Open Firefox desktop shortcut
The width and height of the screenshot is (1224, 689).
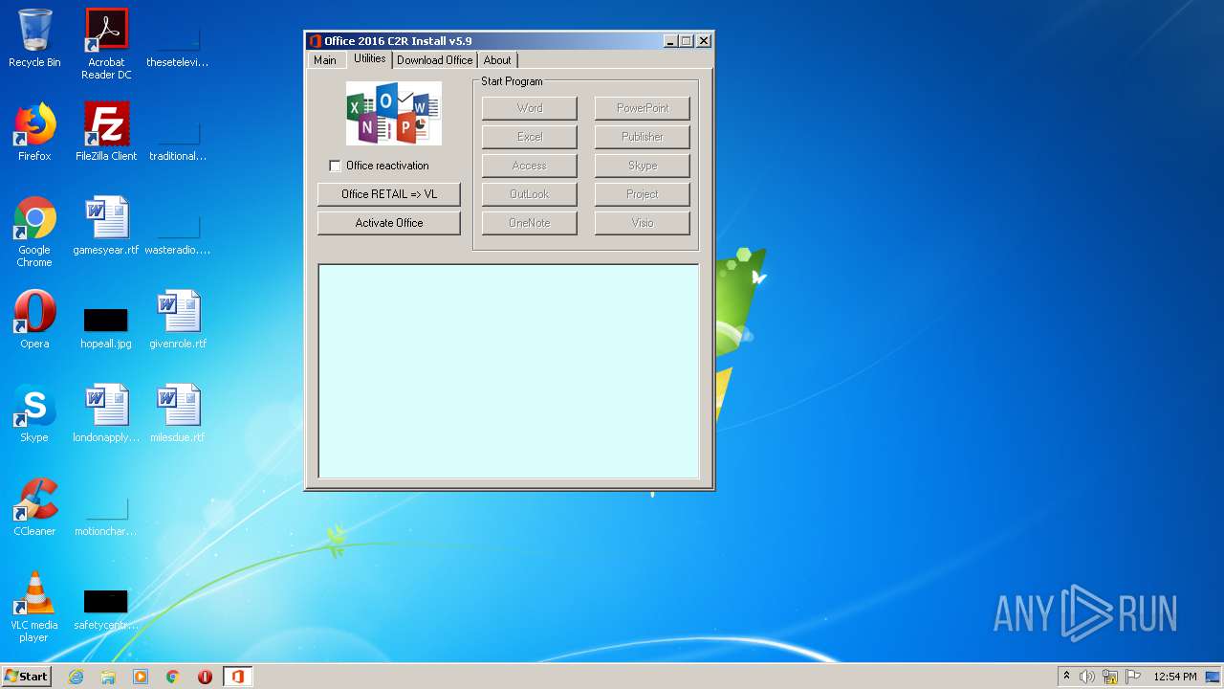[x=34, y=132]
